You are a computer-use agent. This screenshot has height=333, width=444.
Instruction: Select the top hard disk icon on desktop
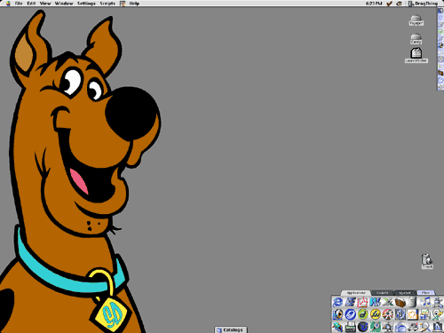(416, 20)
